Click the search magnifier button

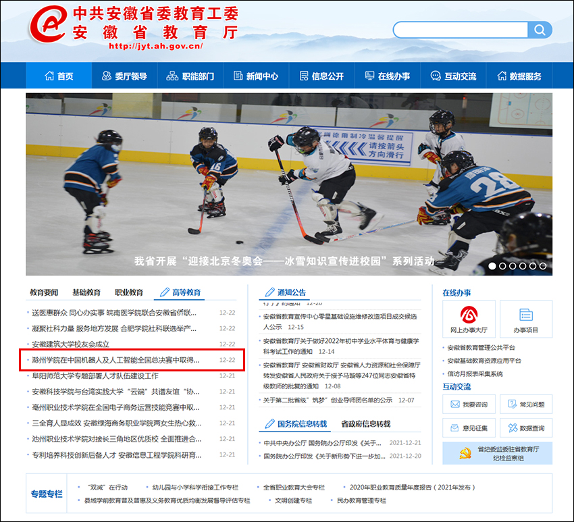click(540, 30)
